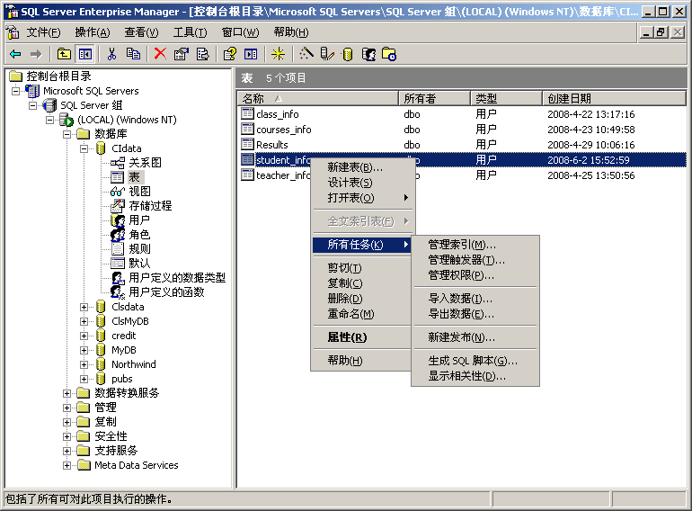692x511 pixels.
Task: Sort by 创建日期 column header
Action: [x=615, y=98]
